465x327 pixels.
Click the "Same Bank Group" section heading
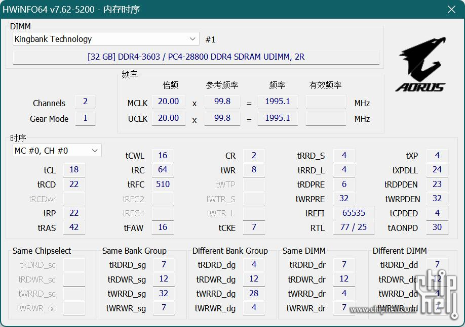pos(134,251)
